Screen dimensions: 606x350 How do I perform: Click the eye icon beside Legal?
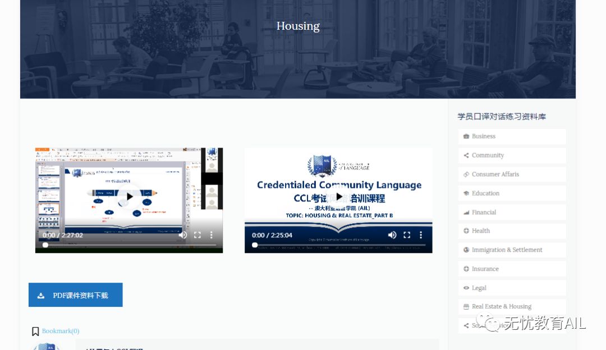point(466,288)
